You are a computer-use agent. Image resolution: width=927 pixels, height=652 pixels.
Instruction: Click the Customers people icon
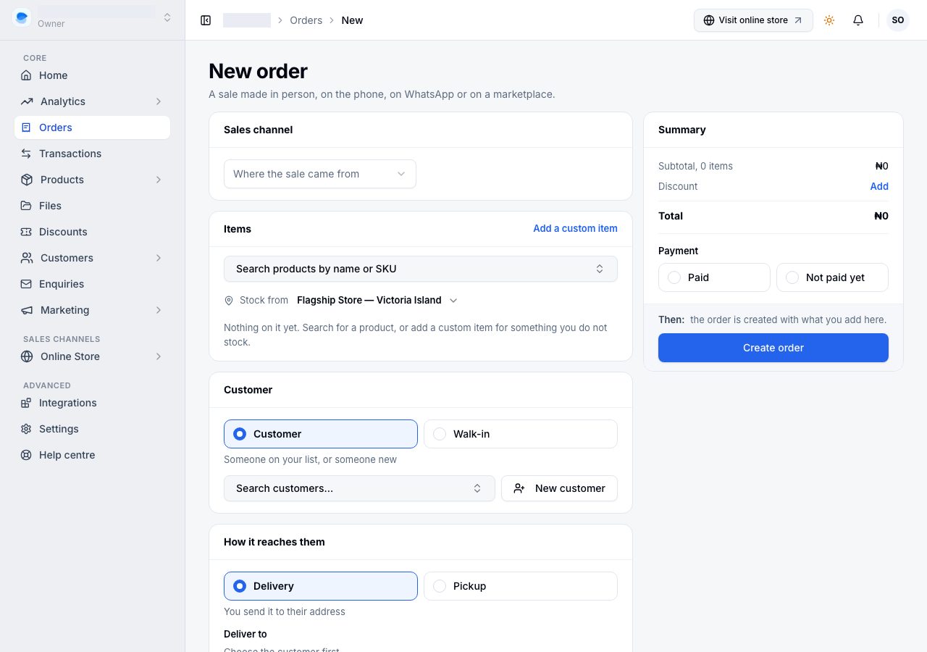point(27,258)
